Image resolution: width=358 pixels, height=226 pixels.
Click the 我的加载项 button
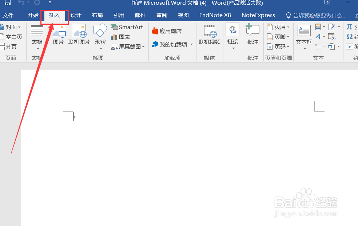[170, 44]
